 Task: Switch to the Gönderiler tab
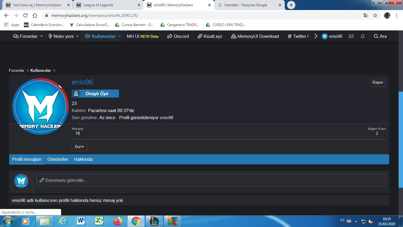click(x=58, y=159)
